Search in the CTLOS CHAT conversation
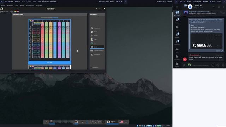226x127 pixels. click(214, 7)
